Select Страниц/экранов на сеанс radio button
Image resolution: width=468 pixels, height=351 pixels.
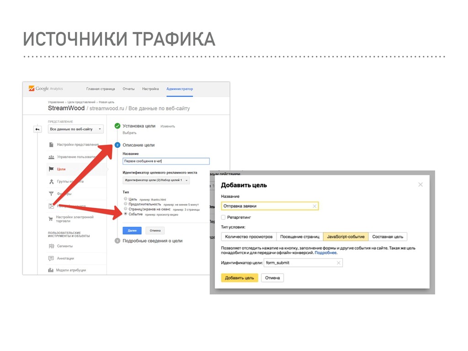point(126,208)
